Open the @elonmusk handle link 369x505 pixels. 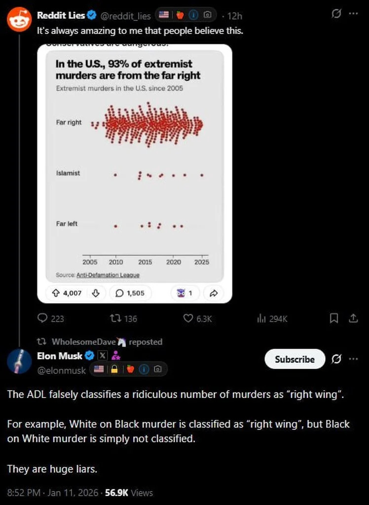(62, 370)
